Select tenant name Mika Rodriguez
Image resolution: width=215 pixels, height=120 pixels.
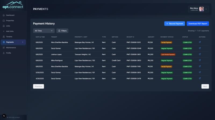coord(57,61)
